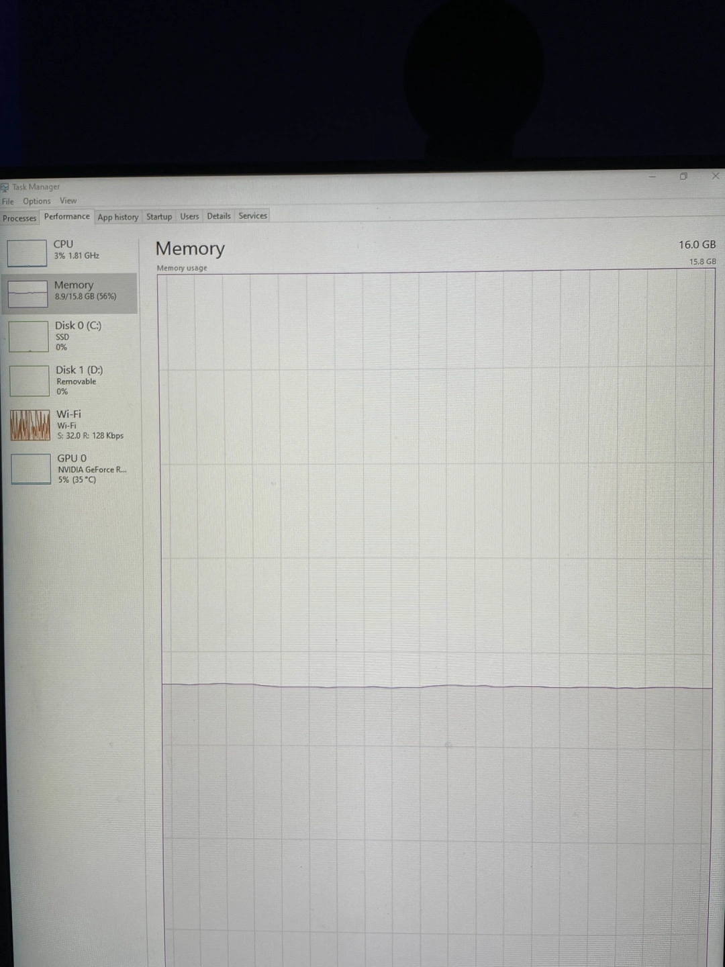The width and height of the screenshot is (725, 967).
Task: Select the Performance tab
Action: point(66,216)
